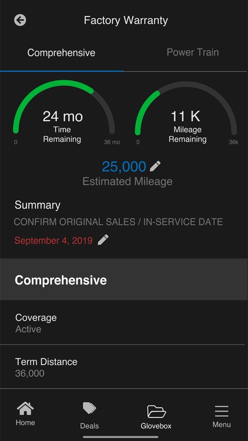The height and width of the screenshot is (441, 248).
Task: Tap the Summary heading
Action: [38, 205]
